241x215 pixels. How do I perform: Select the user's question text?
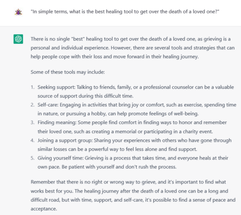[x=125, y=12]
